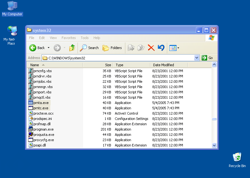
Task: Open the address bar dropdown
Action: point(197,58)
